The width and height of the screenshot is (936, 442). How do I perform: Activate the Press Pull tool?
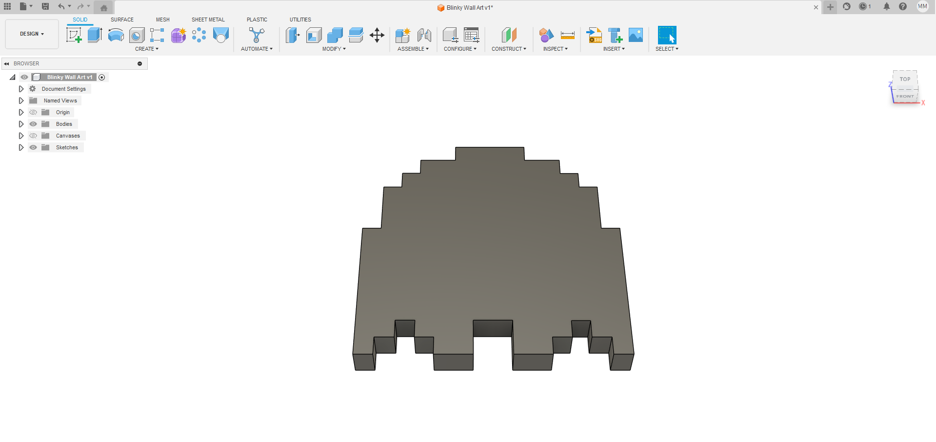click(x=293, y=35)
